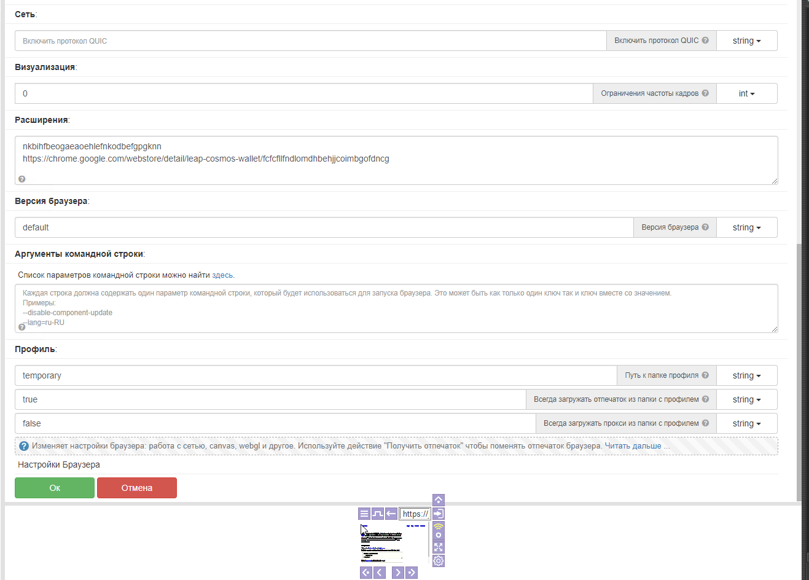Viewport: 809px width, 580px height.
Task: Click help icon beside Путь к папке профиля
Action: (705, 375)
